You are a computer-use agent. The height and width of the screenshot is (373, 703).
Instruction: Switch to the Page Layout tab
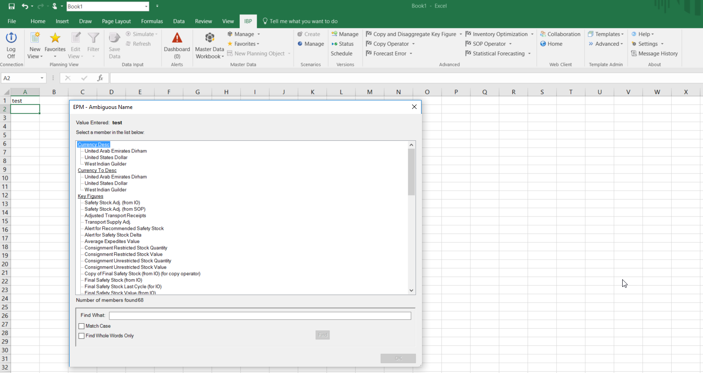click(116, 21)
